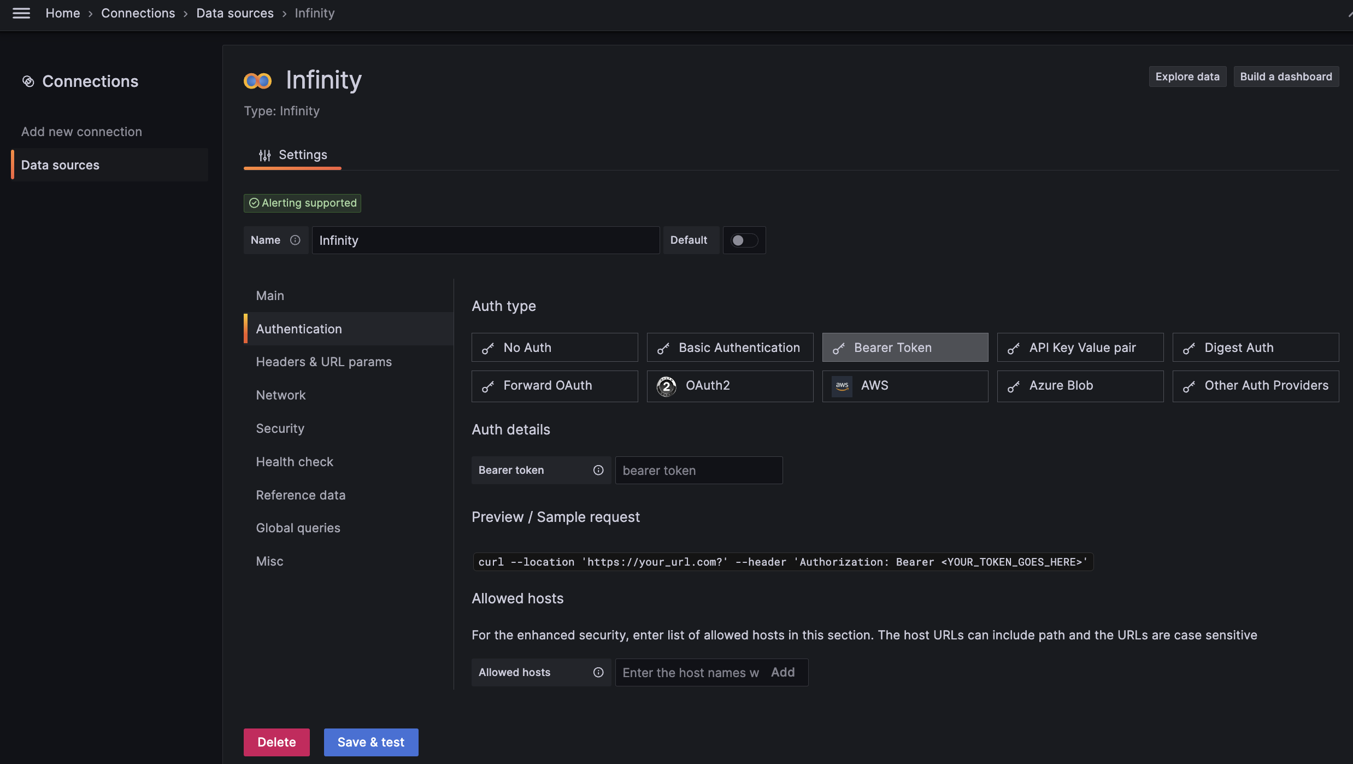The height and width of the screenshot is (764, 1353).
Task: Select API Key Value pair auth
Action: 1080,346
